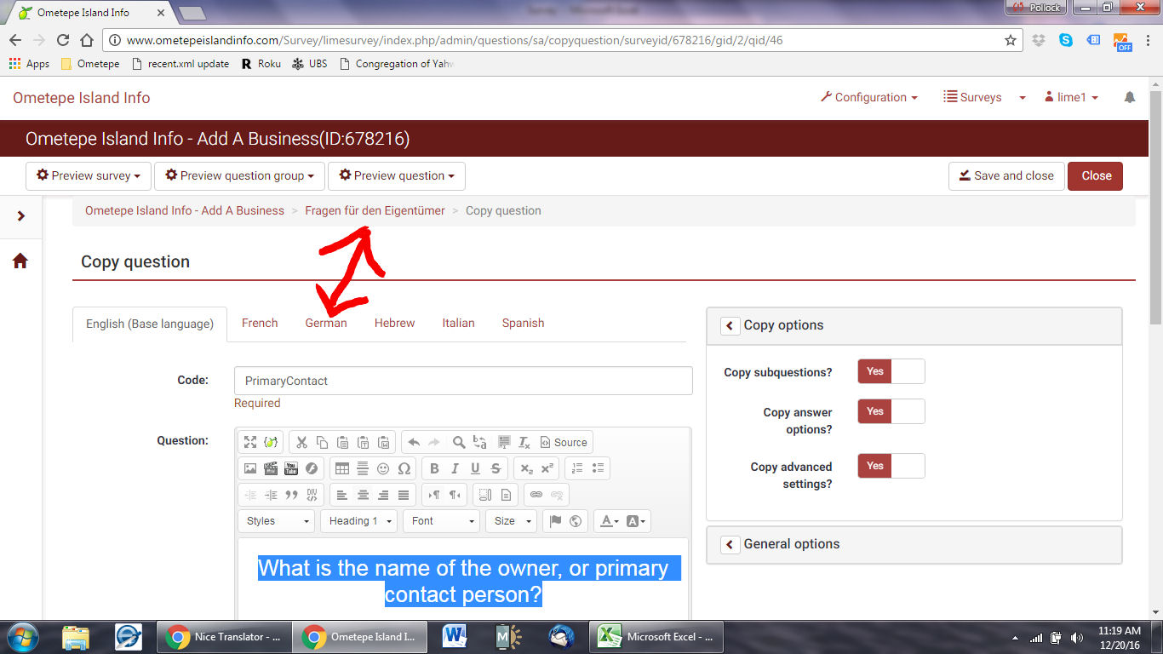The image size is (1163, 654).
Task: Open the Surveys menu link
Action: (x=973, y=98)
